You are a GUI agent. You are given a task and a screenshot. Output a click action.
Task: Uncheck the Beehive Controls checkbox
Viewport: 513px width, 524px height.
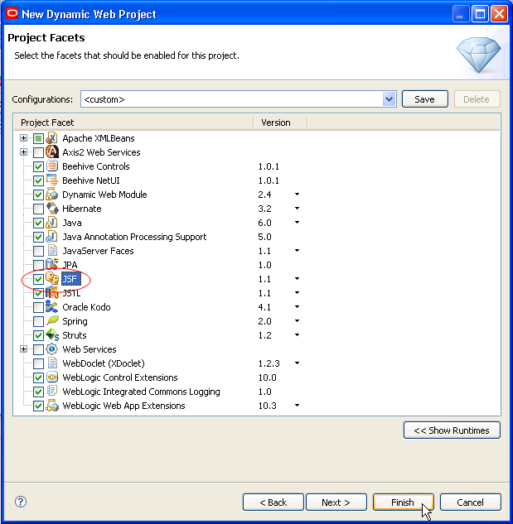coord(38,166)
